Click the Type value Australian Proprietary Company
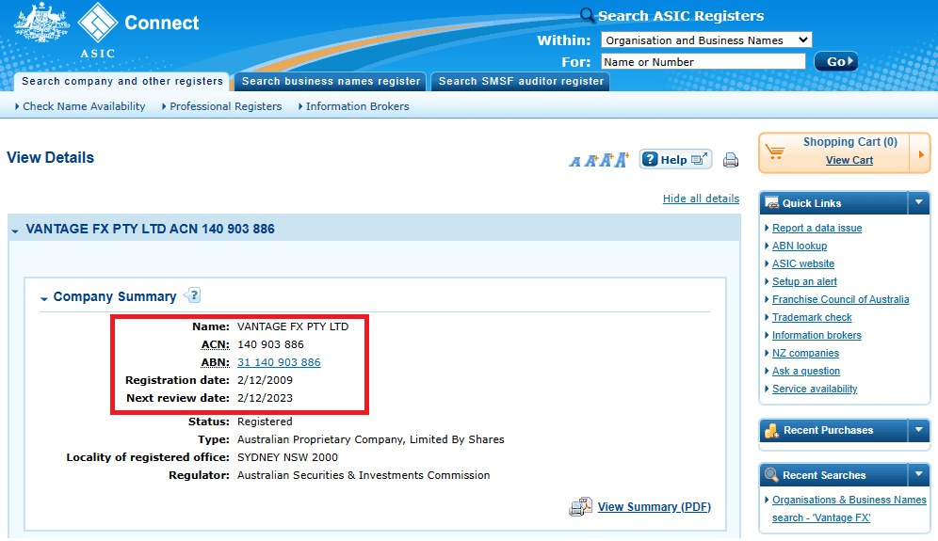 point(370,439)
